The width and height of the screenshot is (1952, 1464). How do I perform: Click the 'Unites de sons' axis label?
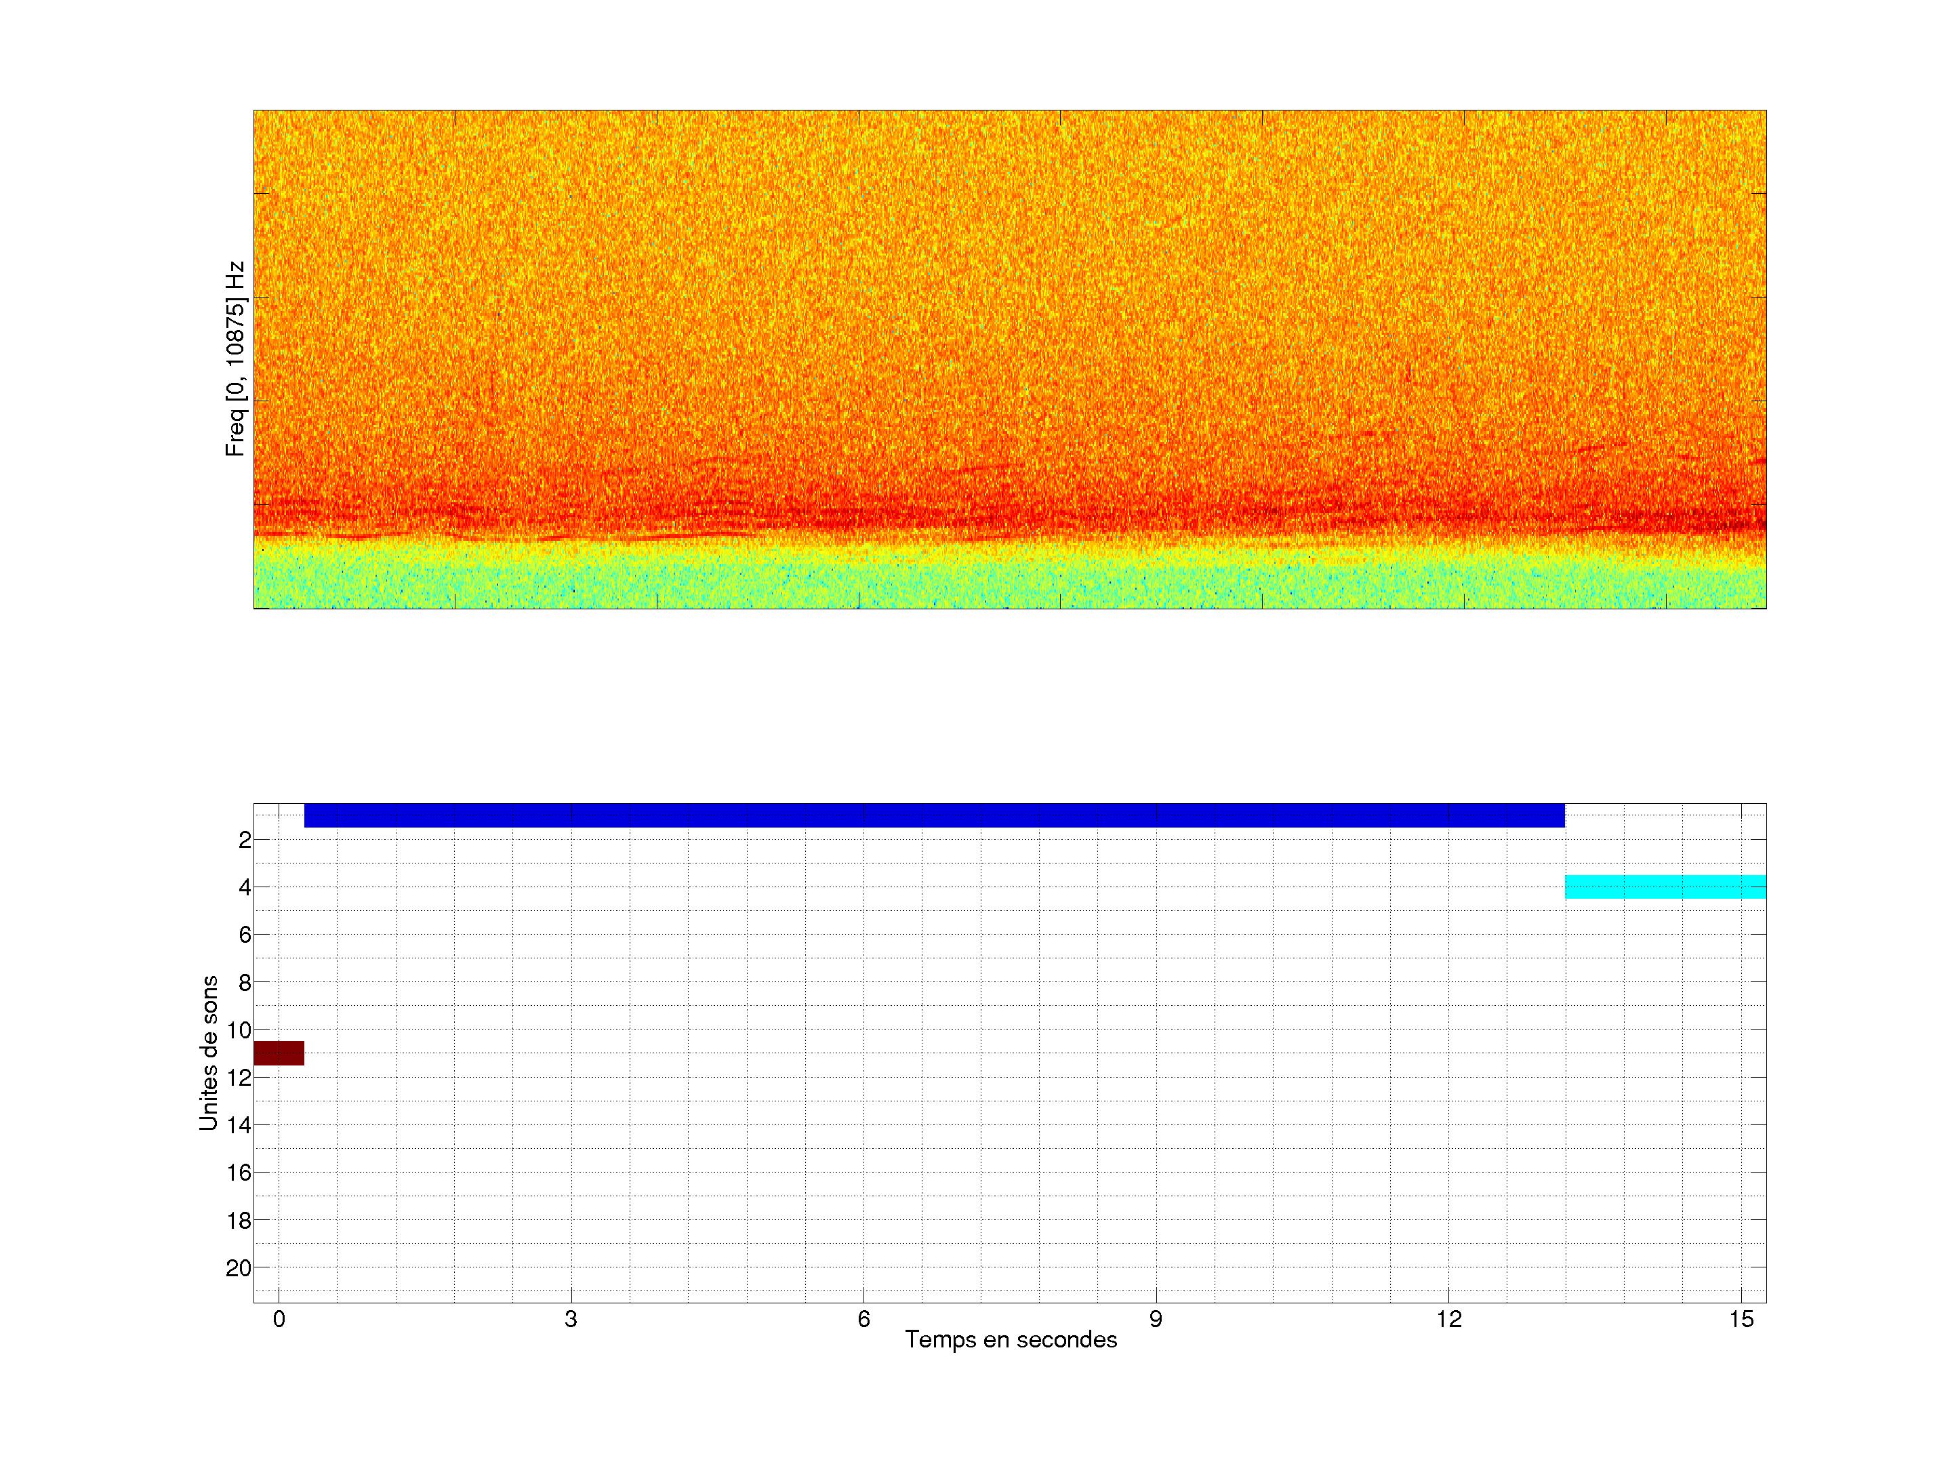(x=209, y=1053)
